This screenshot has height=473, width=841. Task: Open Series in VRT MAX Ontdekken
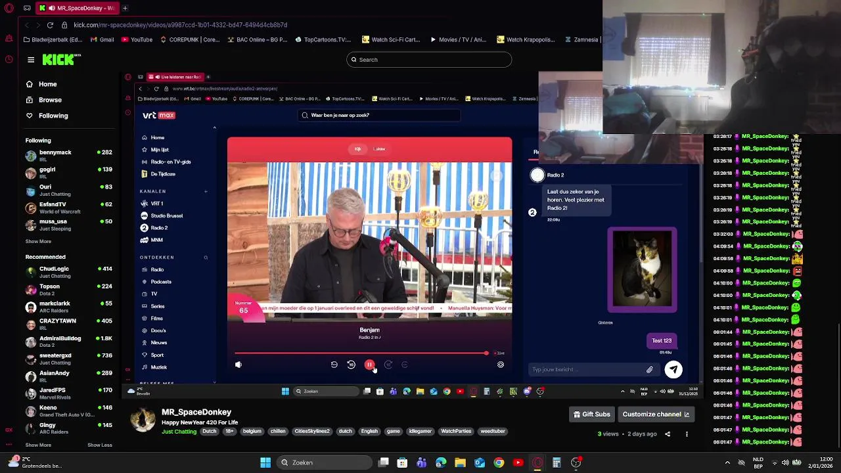click(x=158, y=306)
